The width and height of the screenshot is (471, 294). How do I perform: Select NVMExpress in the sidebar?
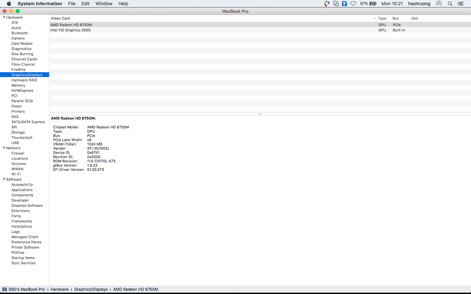tap(22, 90)
